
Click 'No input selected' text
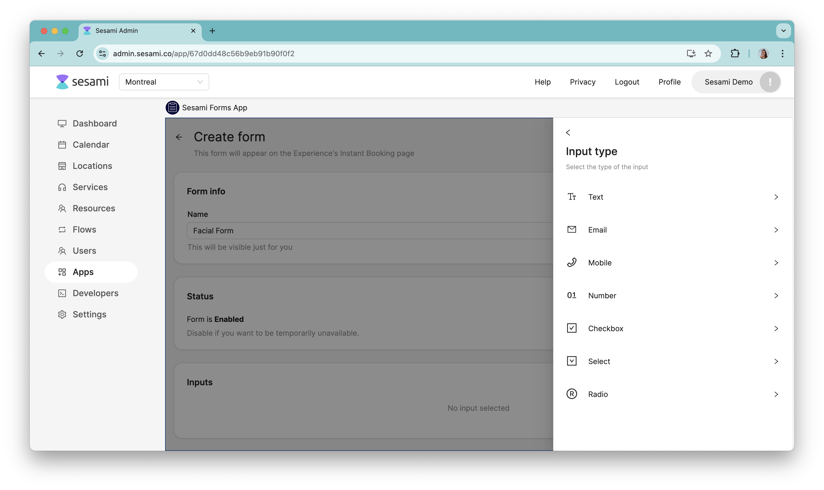point(478,408)
